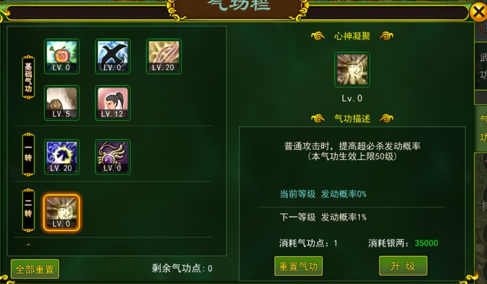The height and width of the screenshot is (284, 487).
Task: Click the 心神凝聚 skill preview image
Action: click(352, 70)
